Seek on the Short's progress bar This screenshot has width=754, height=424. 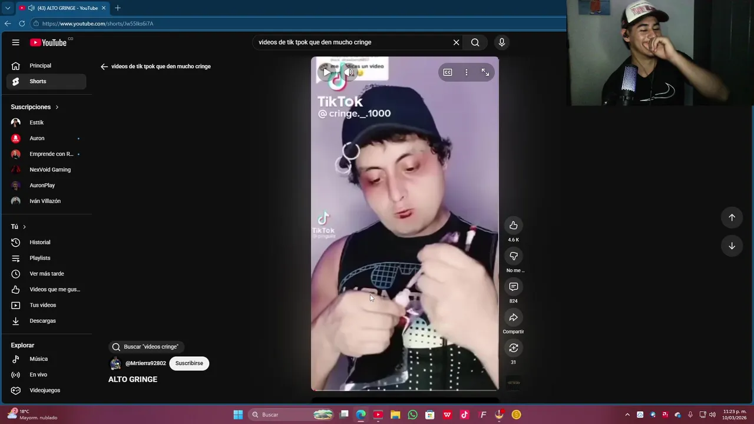pos(405,390)
